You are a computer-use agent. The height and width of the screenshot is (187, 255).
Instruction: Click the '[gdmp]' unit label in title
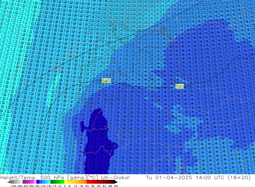[x=77, y=177]
